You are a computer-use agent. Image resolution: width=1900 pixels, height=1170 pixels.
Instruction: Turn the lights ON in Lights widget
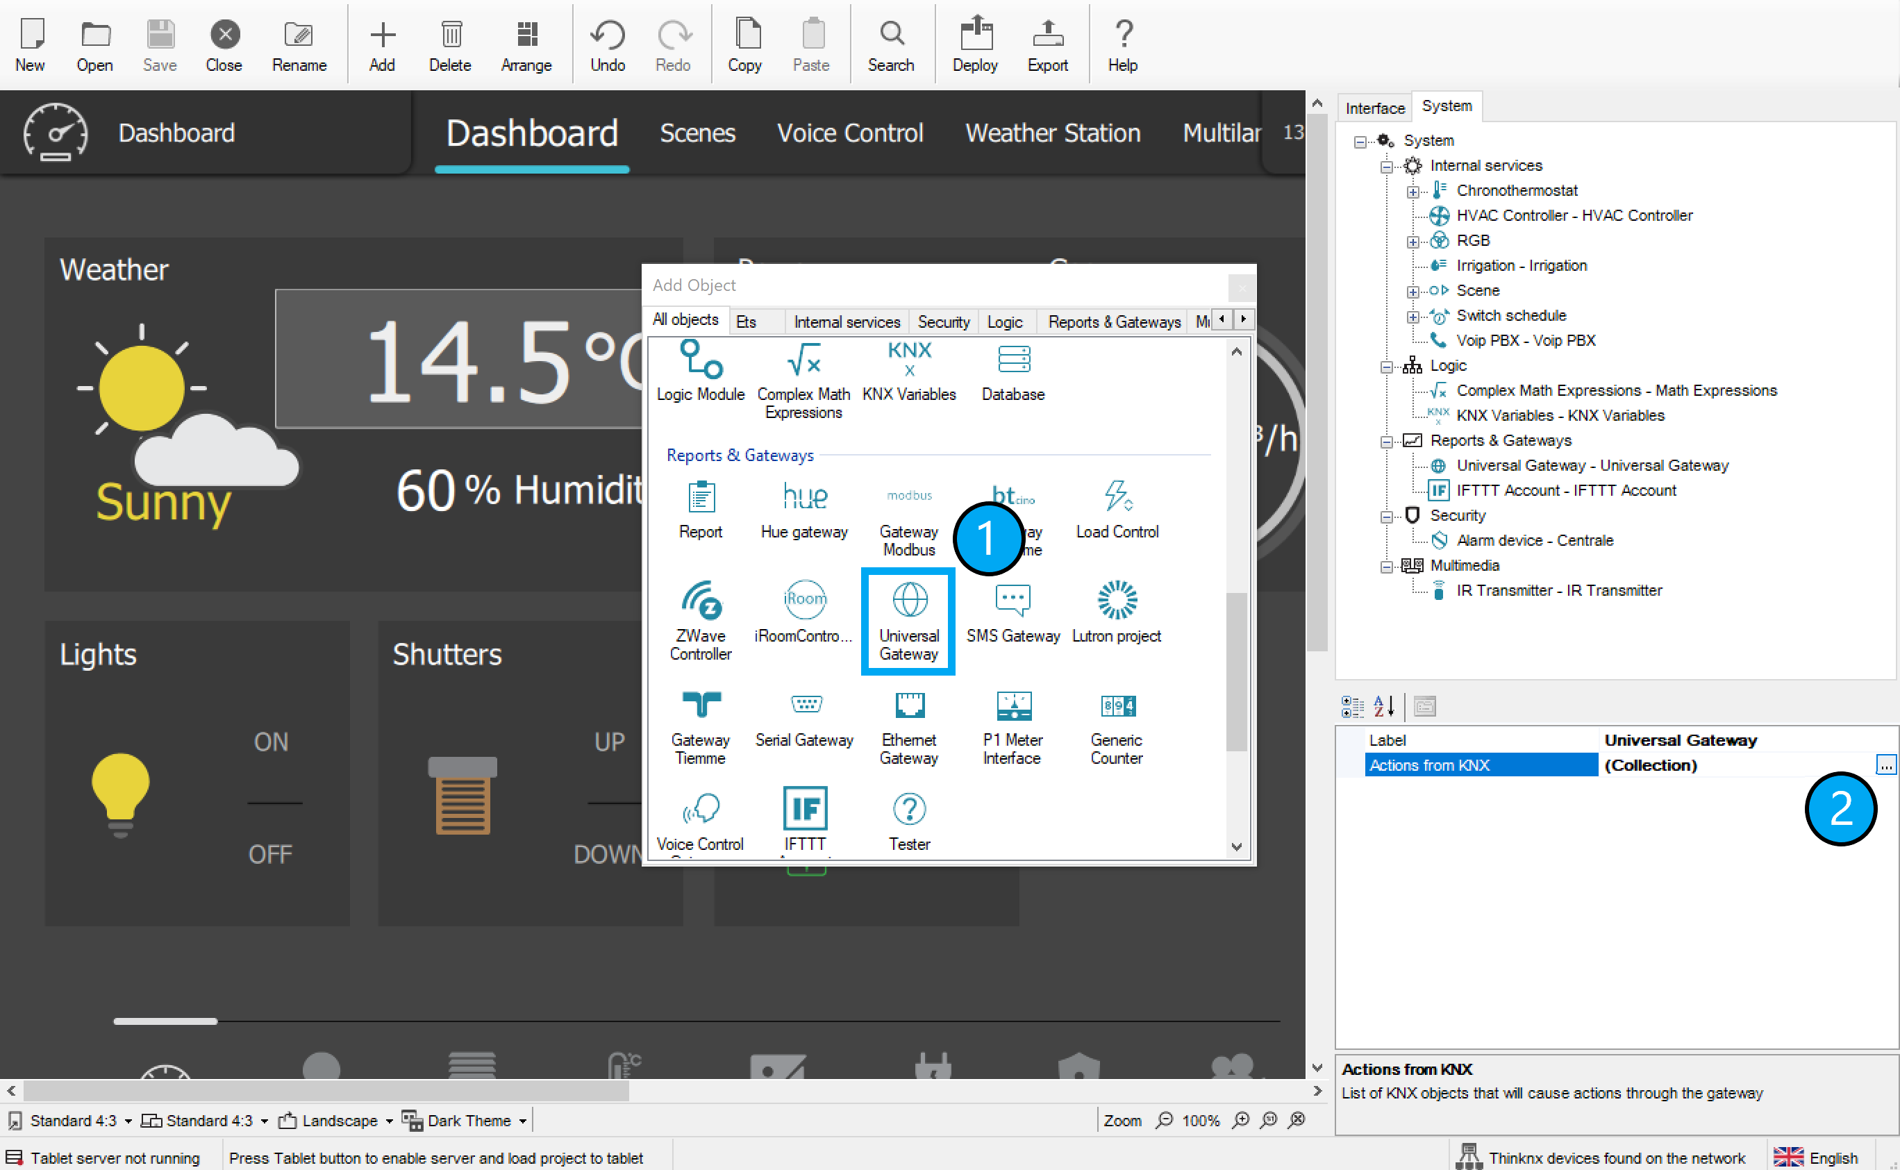271,742
